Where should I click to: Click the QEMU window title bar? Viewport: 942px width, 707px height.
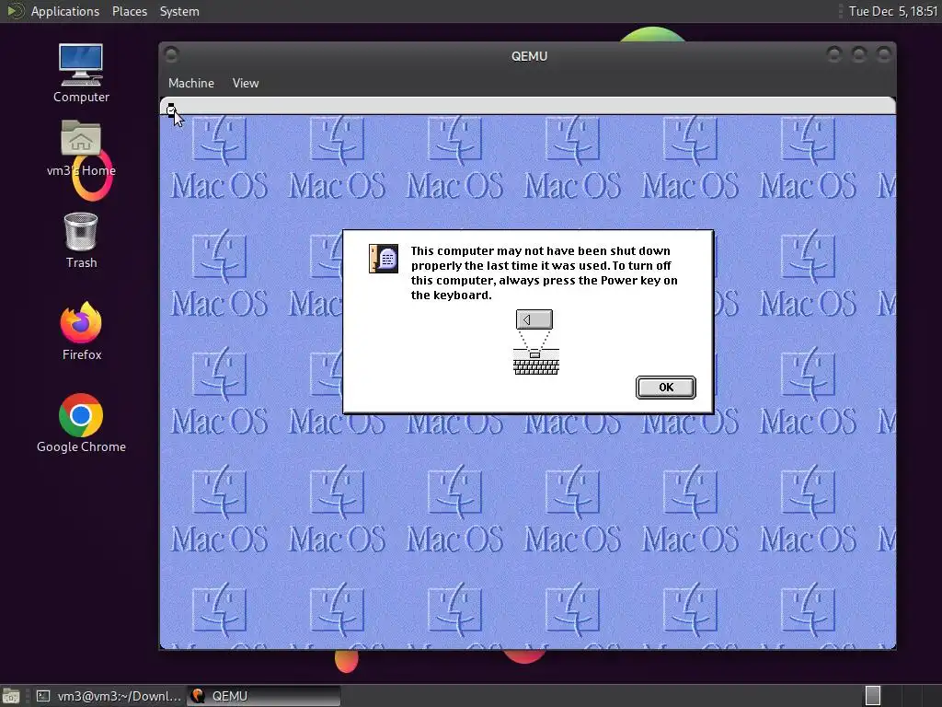click(x=529, y=56)
